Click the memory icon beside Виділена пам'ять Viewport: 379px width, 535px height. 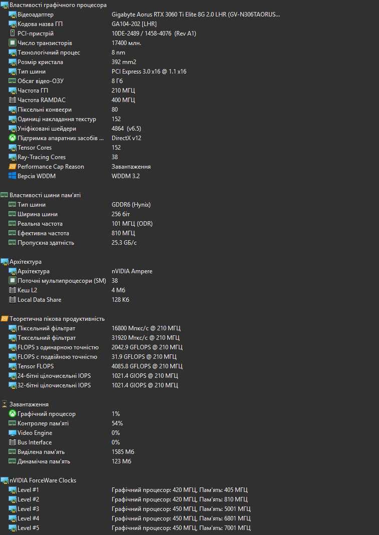click(13, 452)
